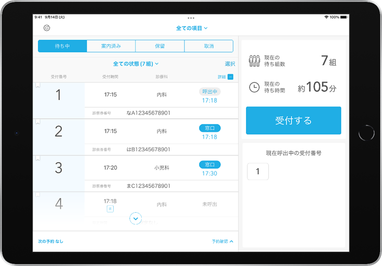Click the 呼出中 status badge on ticket 1
This screenshot has width=382, height=266.
pyautogui.click(x=210, y=92)
